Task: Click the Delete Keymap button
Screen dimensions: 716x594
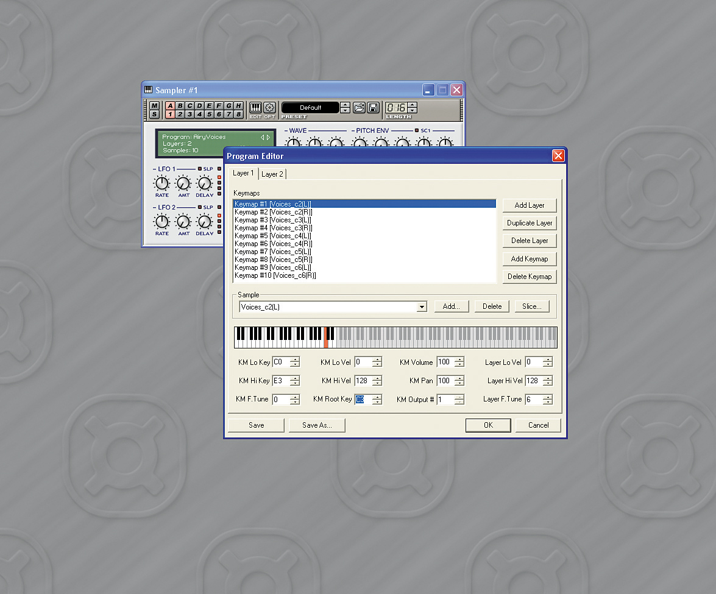Action: pyautogui.click(x=530, y=277)
